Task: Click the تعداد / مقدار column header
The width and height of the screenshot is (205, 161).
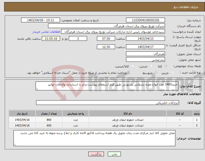Action: [49, 113]
